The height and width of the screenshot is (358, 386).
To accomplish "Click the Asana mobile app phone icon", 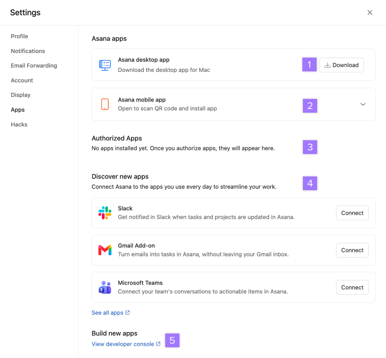I will point(105,104).
